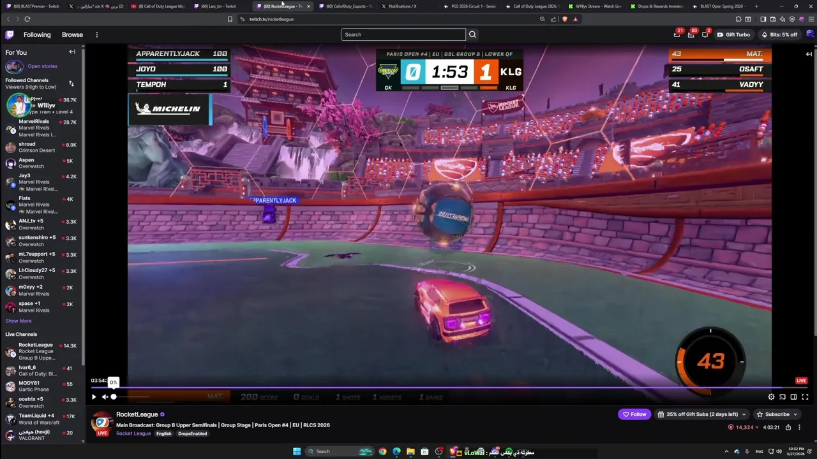
Task: Click the Twitch logo home icon
Action: click(x=10, y=34)
